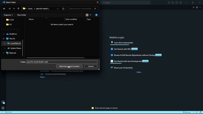The height and width of the screenshot is (114, 203).
Task: Click the java for visual s... breadcrumb
Action: click(43, 9)
